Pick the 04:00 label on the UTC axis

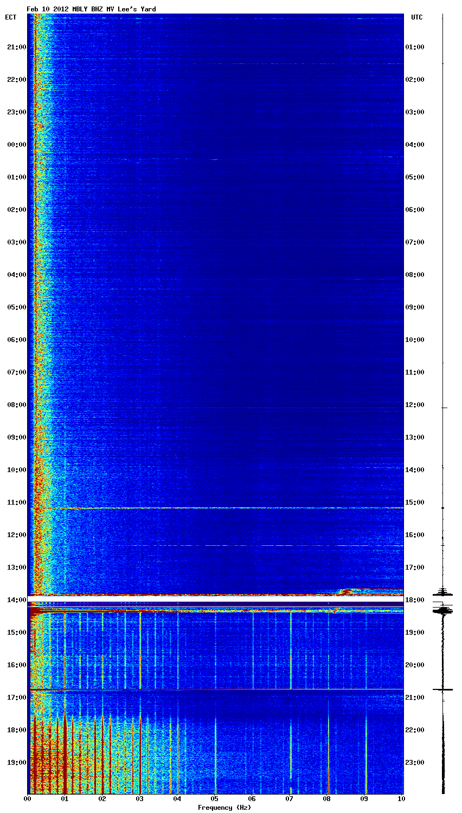(x=415, y=145)
